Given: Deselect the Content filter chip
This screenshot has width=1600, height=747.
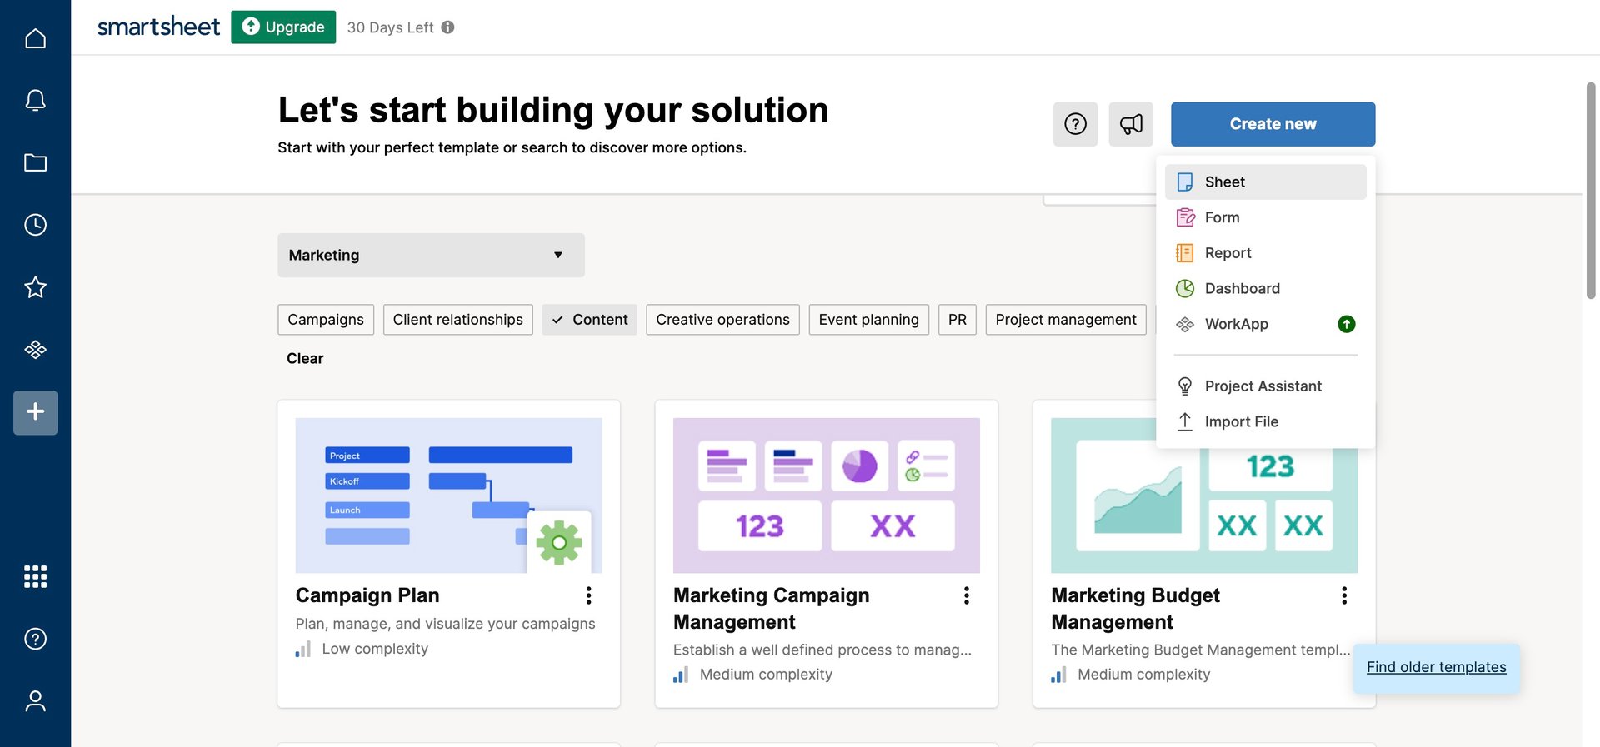Looking at the screenshot, I should [589, 320].
